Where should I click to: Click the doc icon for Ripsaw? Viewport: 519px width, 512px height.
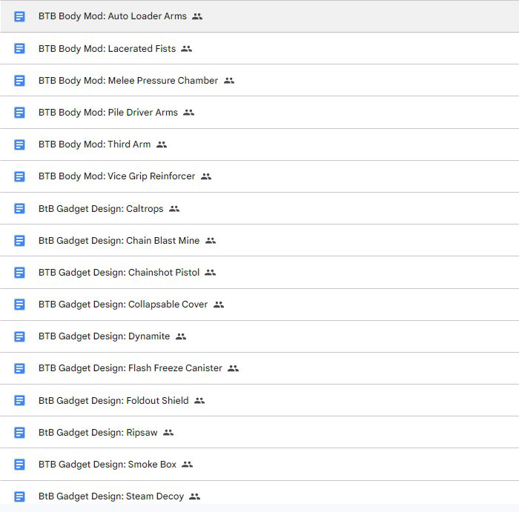19,432
